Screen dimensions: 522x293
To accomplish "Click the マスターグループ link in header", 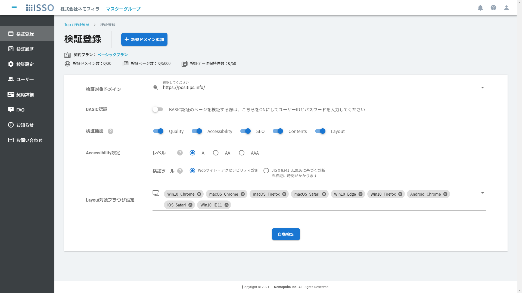I will click(x=123, y=9).
